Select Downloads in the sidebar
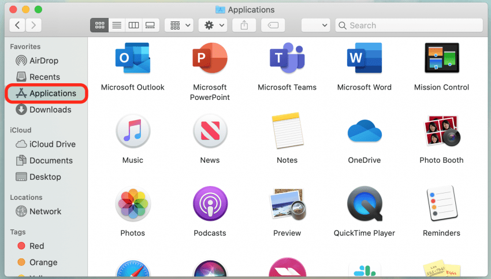Image resolution: width=491 pixels, height=279 pixels. click(50, 110)
